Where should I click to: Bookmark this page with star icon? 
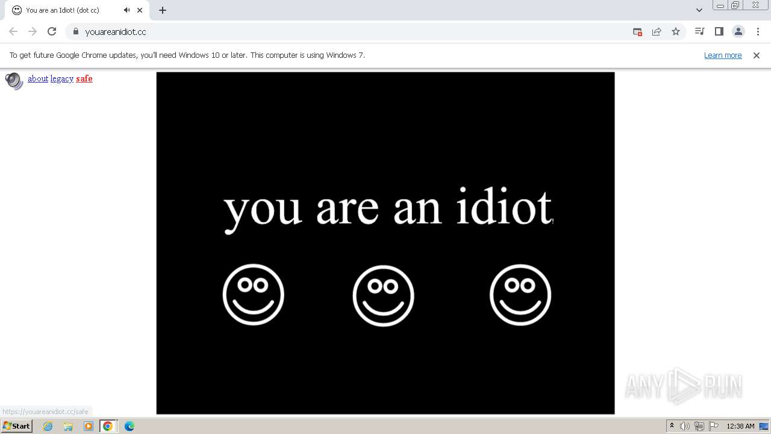click(x=676, y=31)
